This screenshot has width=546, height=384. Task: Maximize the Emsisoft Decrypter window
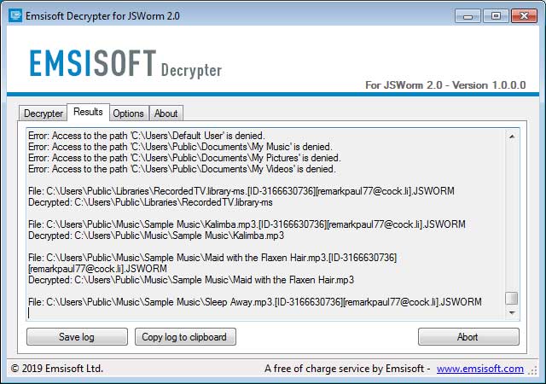496,16
